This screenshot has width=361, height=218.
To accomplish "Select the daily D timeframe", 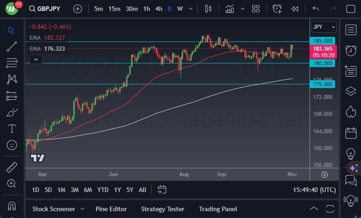I will click(169, 9).
